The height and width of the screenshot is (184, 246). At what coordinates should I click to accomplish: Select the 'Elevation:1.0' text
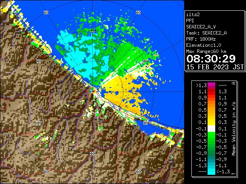(x=204, y=45)
